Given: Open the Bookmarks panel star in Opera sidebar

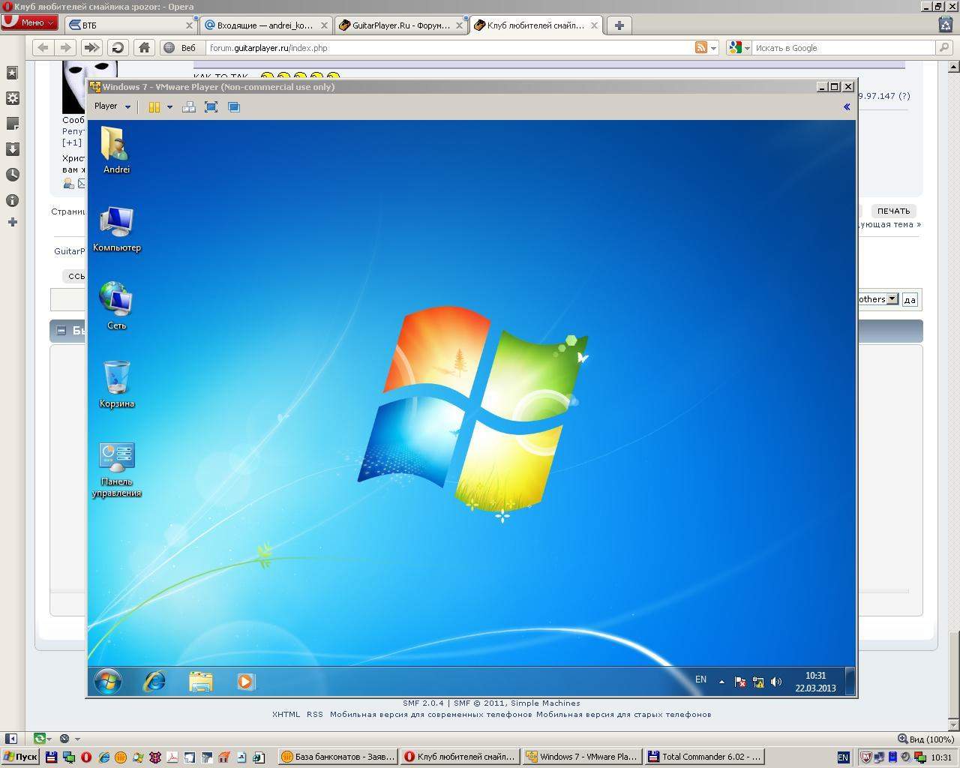Looking at the screenshot, I should [x=12, y=72].
